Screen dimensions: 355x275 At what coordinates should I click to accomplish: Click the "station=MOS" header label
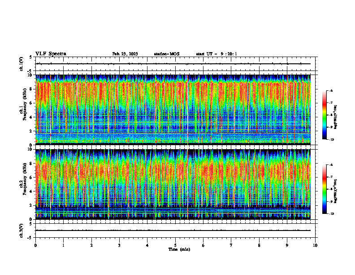pos(167,54)
